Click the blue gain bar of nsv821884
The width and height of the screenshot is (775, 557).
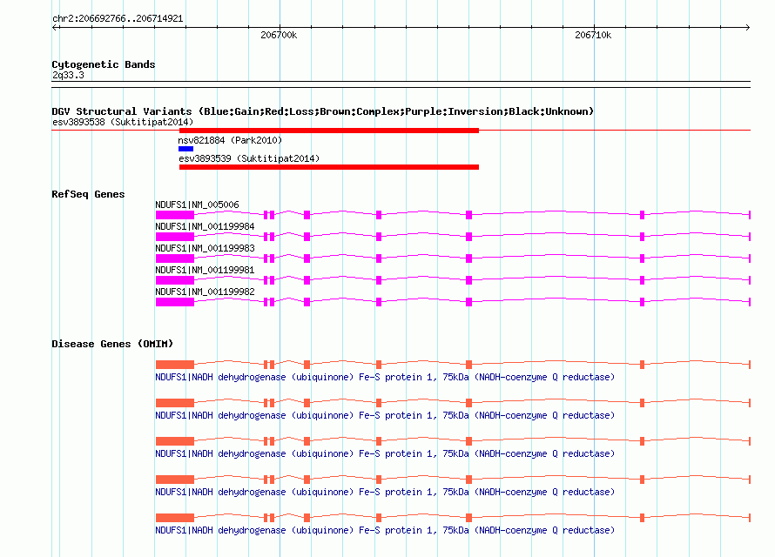pyautogui.click(x=185, y=149)
